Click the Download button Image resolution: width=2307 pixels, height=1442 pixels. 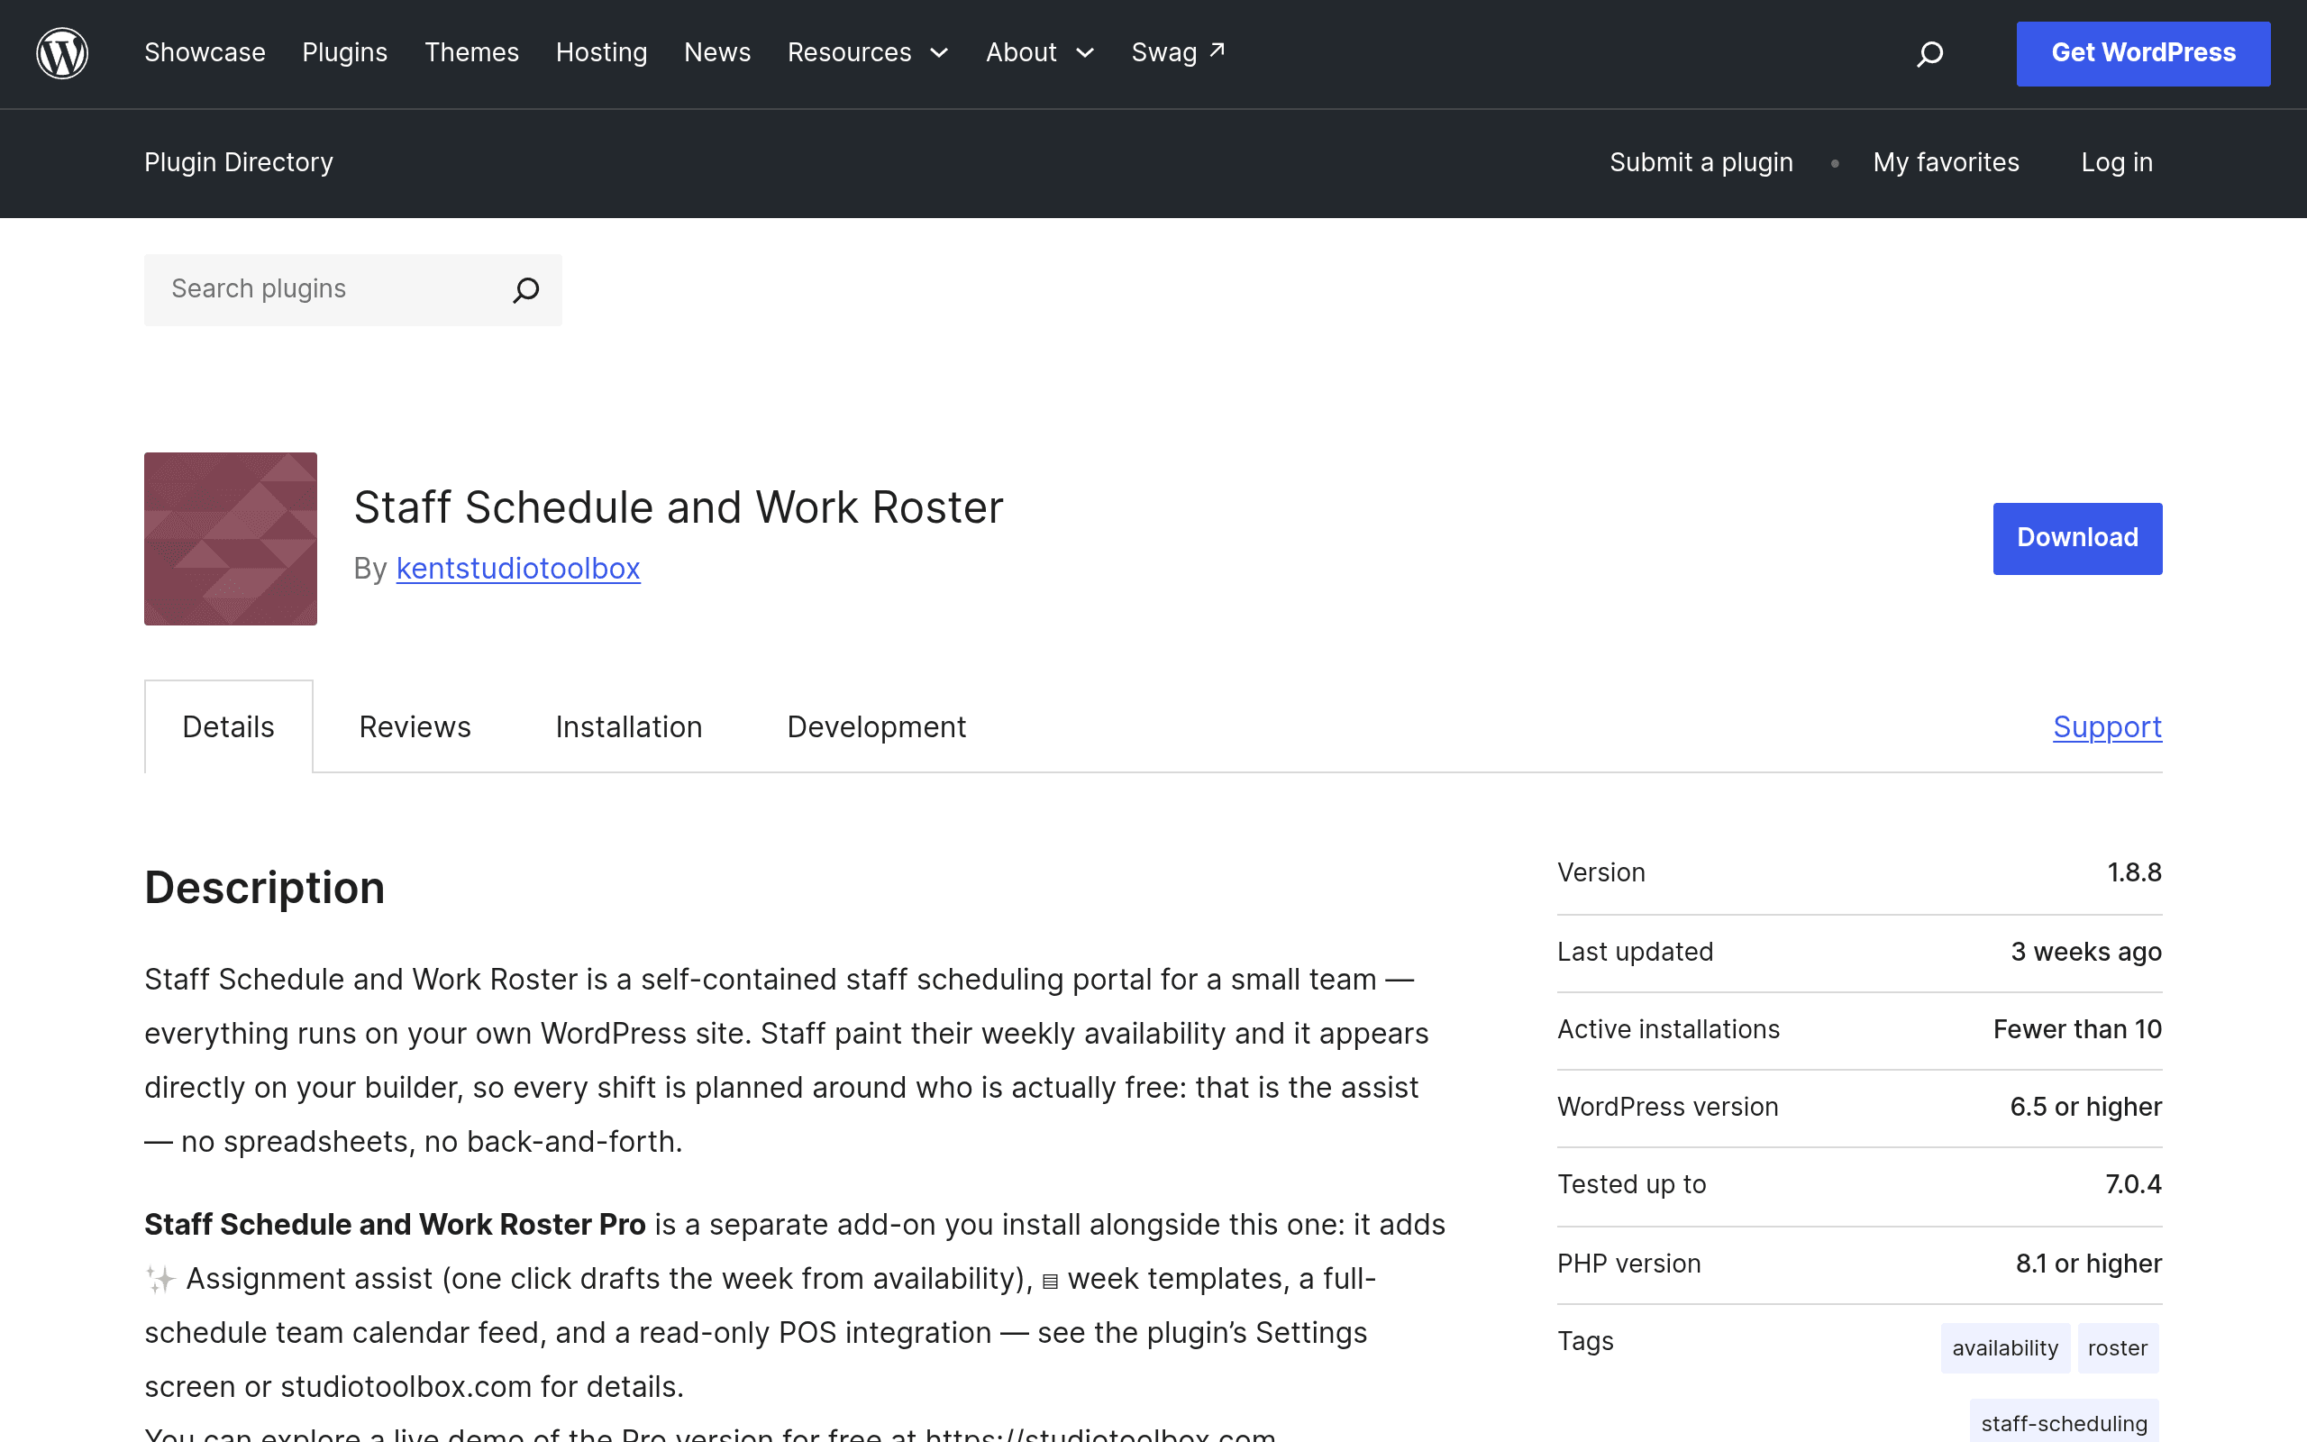[x=2077, y=539]
